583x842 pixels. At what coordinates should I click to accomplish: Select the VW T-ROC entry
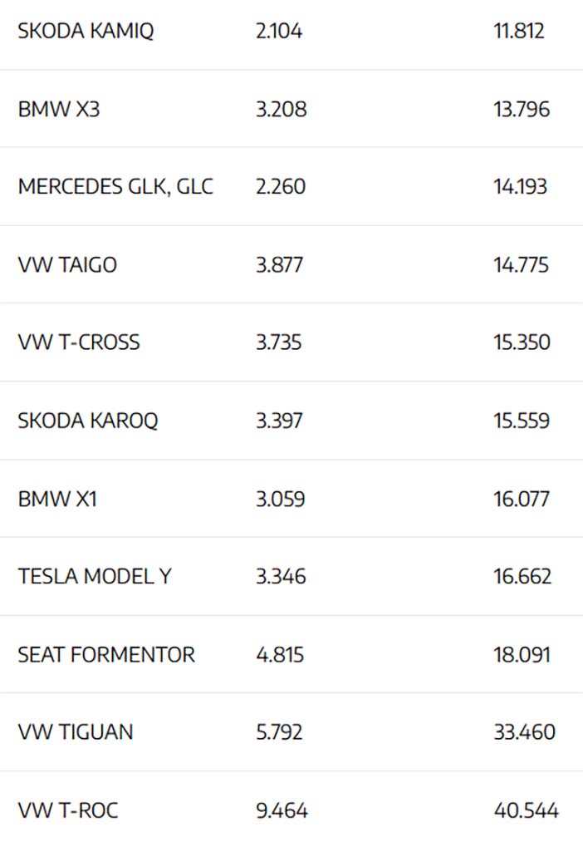(x=68, y=810)
